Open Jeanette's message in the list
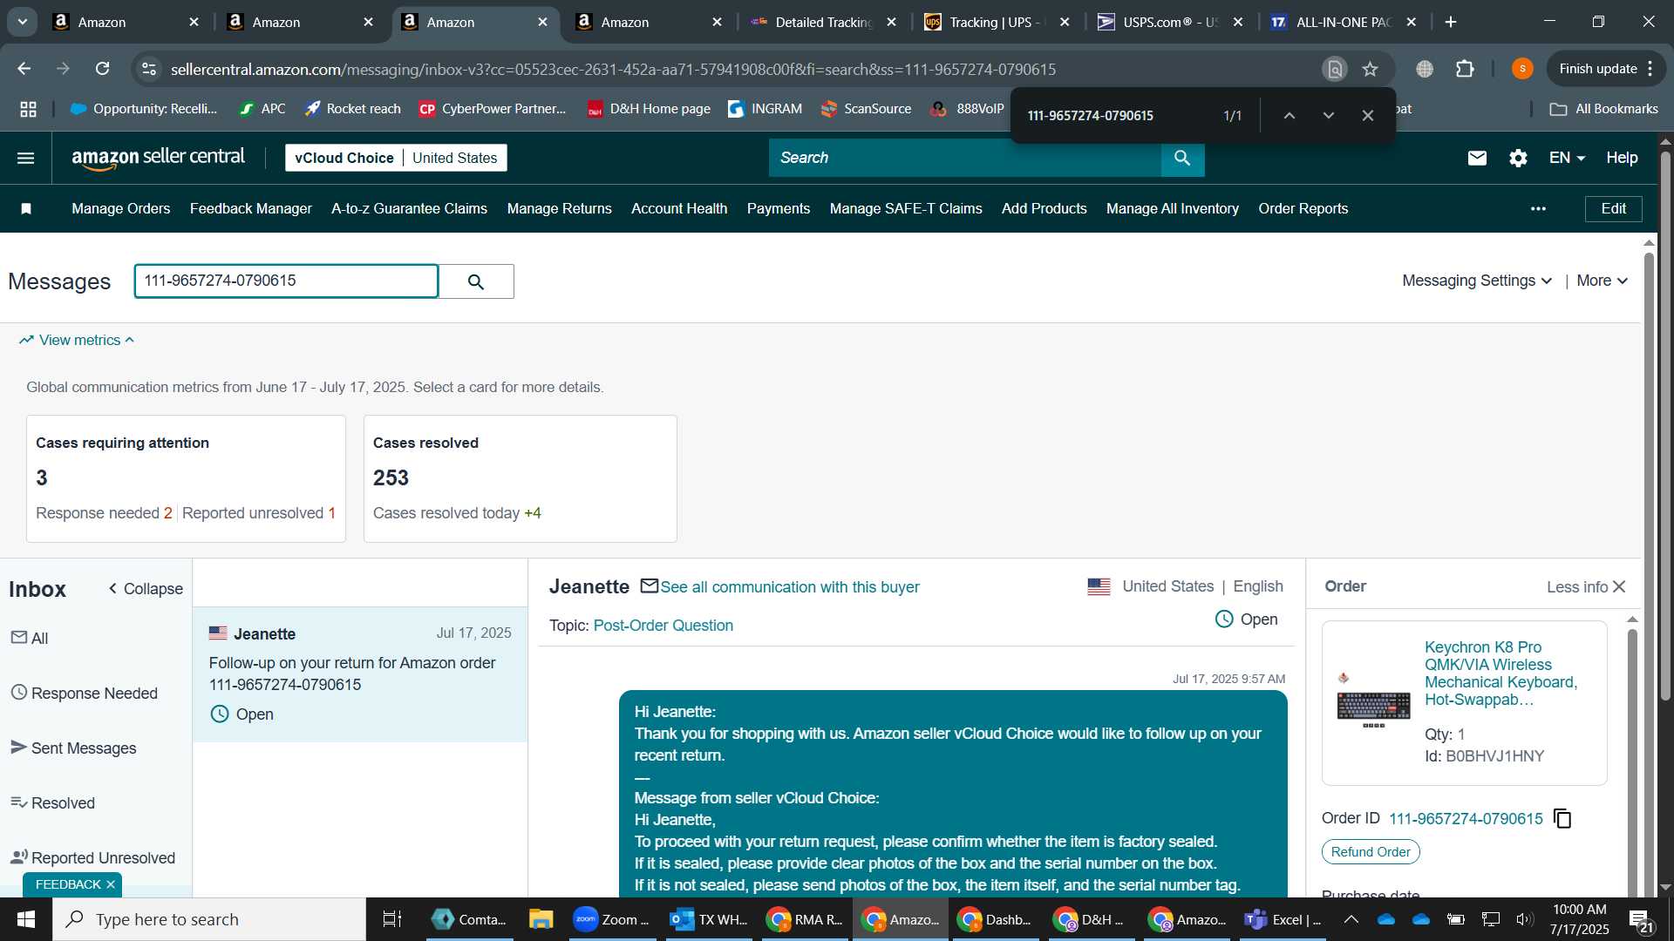This screenshot has height=941, width=1674. click(x=359, y=674)
